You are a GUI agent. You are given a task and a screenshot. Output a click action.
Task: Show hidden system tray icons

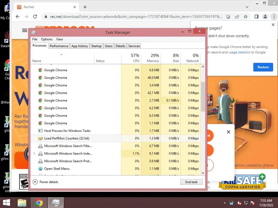point(225,203)
